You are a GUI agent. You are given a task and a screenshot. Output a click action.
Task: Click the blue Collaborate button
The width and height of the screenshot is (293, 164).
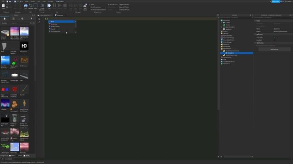(x=276, y=1)
